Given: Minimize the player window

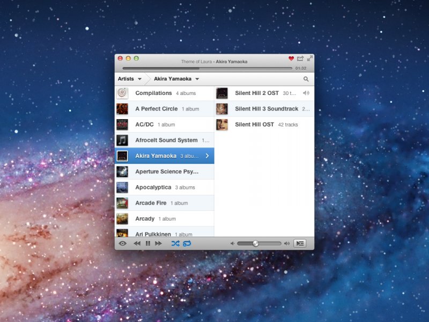Looking at the screenshot, I should (128, 58).
